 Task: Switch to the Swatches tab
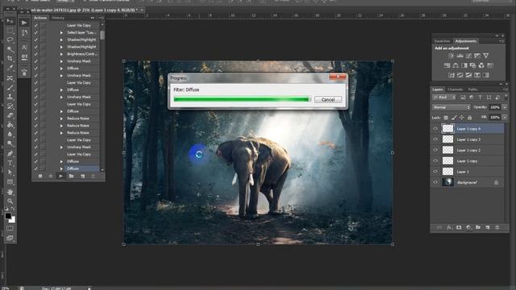[442, 41]
